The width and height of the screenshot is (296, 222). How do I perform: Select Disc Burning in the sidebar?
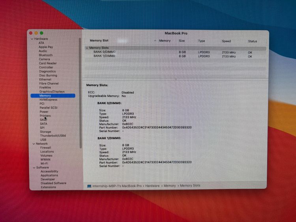coord(48,75)
